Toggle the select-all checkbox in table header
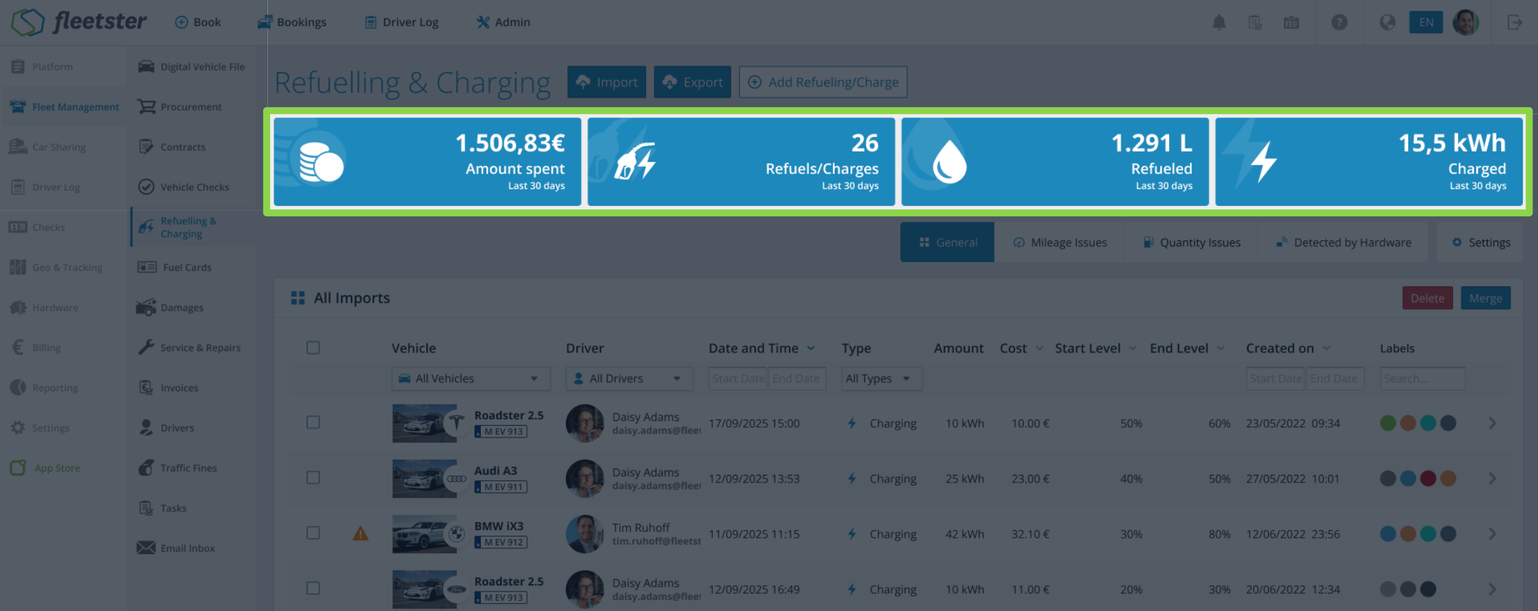This screenshot has height=611, width=1538. (313, 348)
